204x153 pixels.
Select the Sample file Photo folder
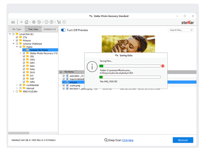click(x=40, y=50)
